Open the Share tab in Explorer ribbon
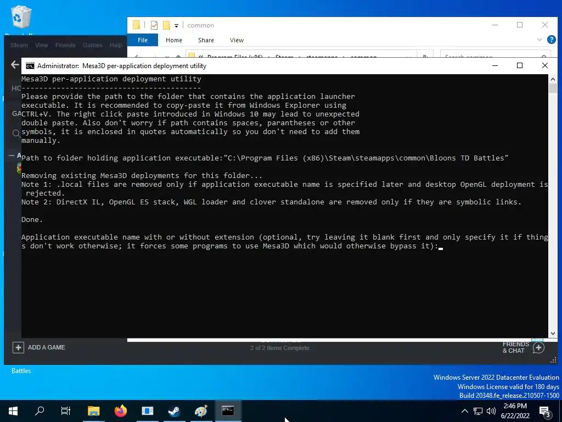This screenshot has height=422, width=562. (206, 40)
